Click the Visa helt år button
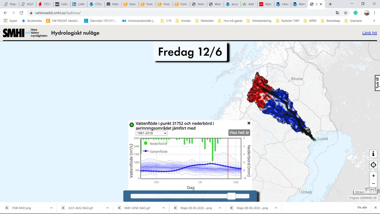This screenshot has width=380, height=214. click(x=239, y=133)
